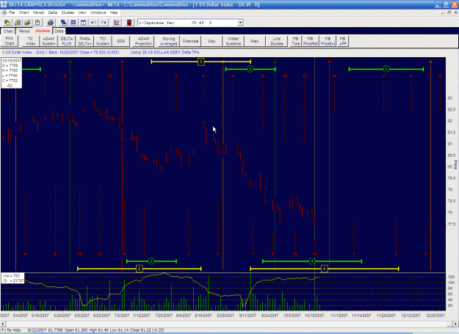Switch to the Chart tab

pos(8,31)
